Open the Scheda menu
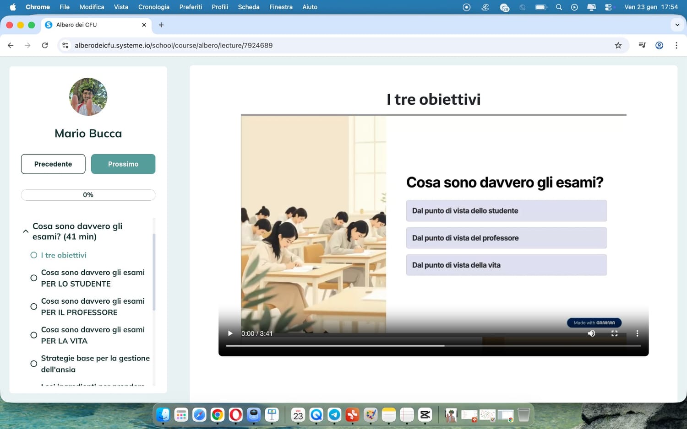Viewport: 687px width, 429px height. point(249,7)
